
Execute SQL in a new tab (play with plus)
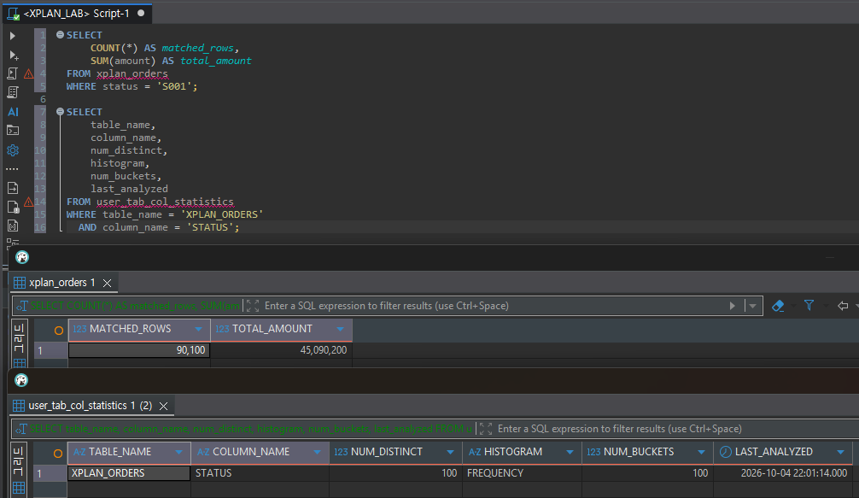point(14,55)
